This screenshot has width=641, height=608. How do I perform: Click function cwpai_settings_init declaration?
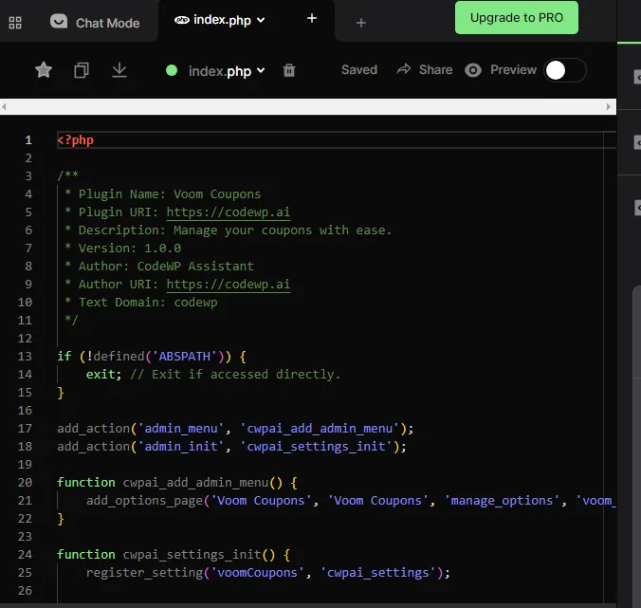(174, 554)
